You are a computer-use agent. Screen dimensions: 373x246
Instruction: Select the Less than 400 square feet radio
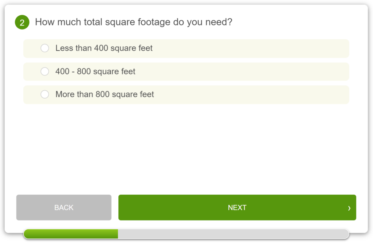click(45, 48)
